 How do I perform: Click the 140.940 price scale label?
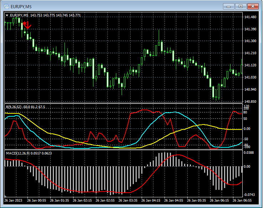point(251,90)
